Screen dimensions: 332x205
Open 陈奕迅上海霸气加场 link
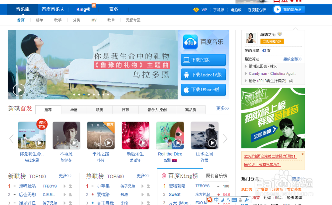click(262, 164)
